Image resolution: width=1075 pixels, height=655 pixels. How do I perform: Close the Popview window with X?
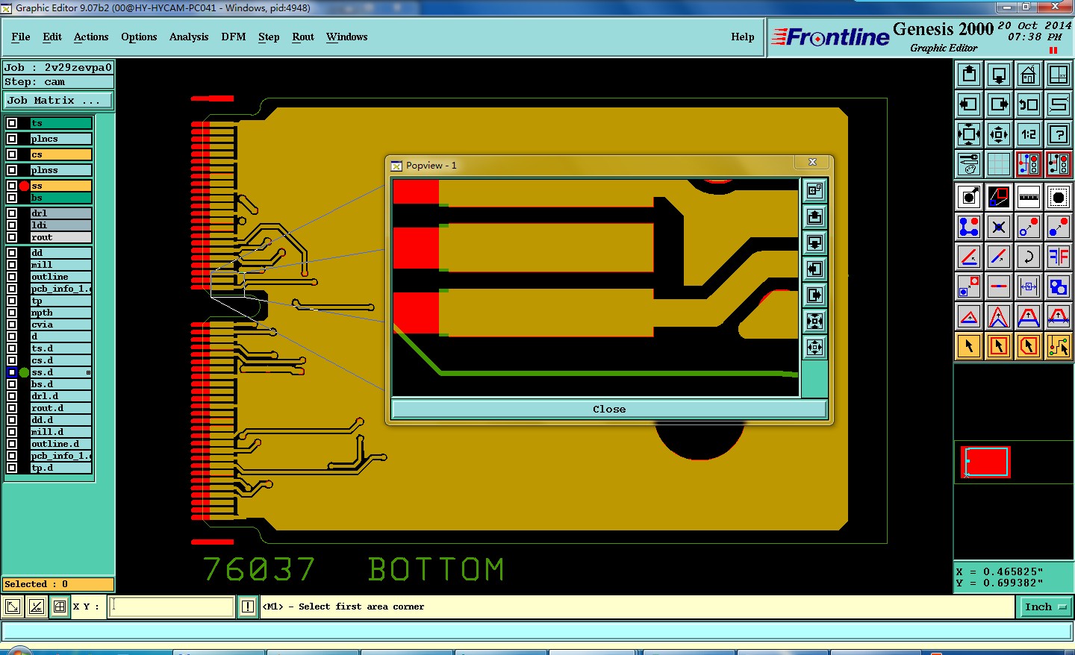(x=813, y=162)
